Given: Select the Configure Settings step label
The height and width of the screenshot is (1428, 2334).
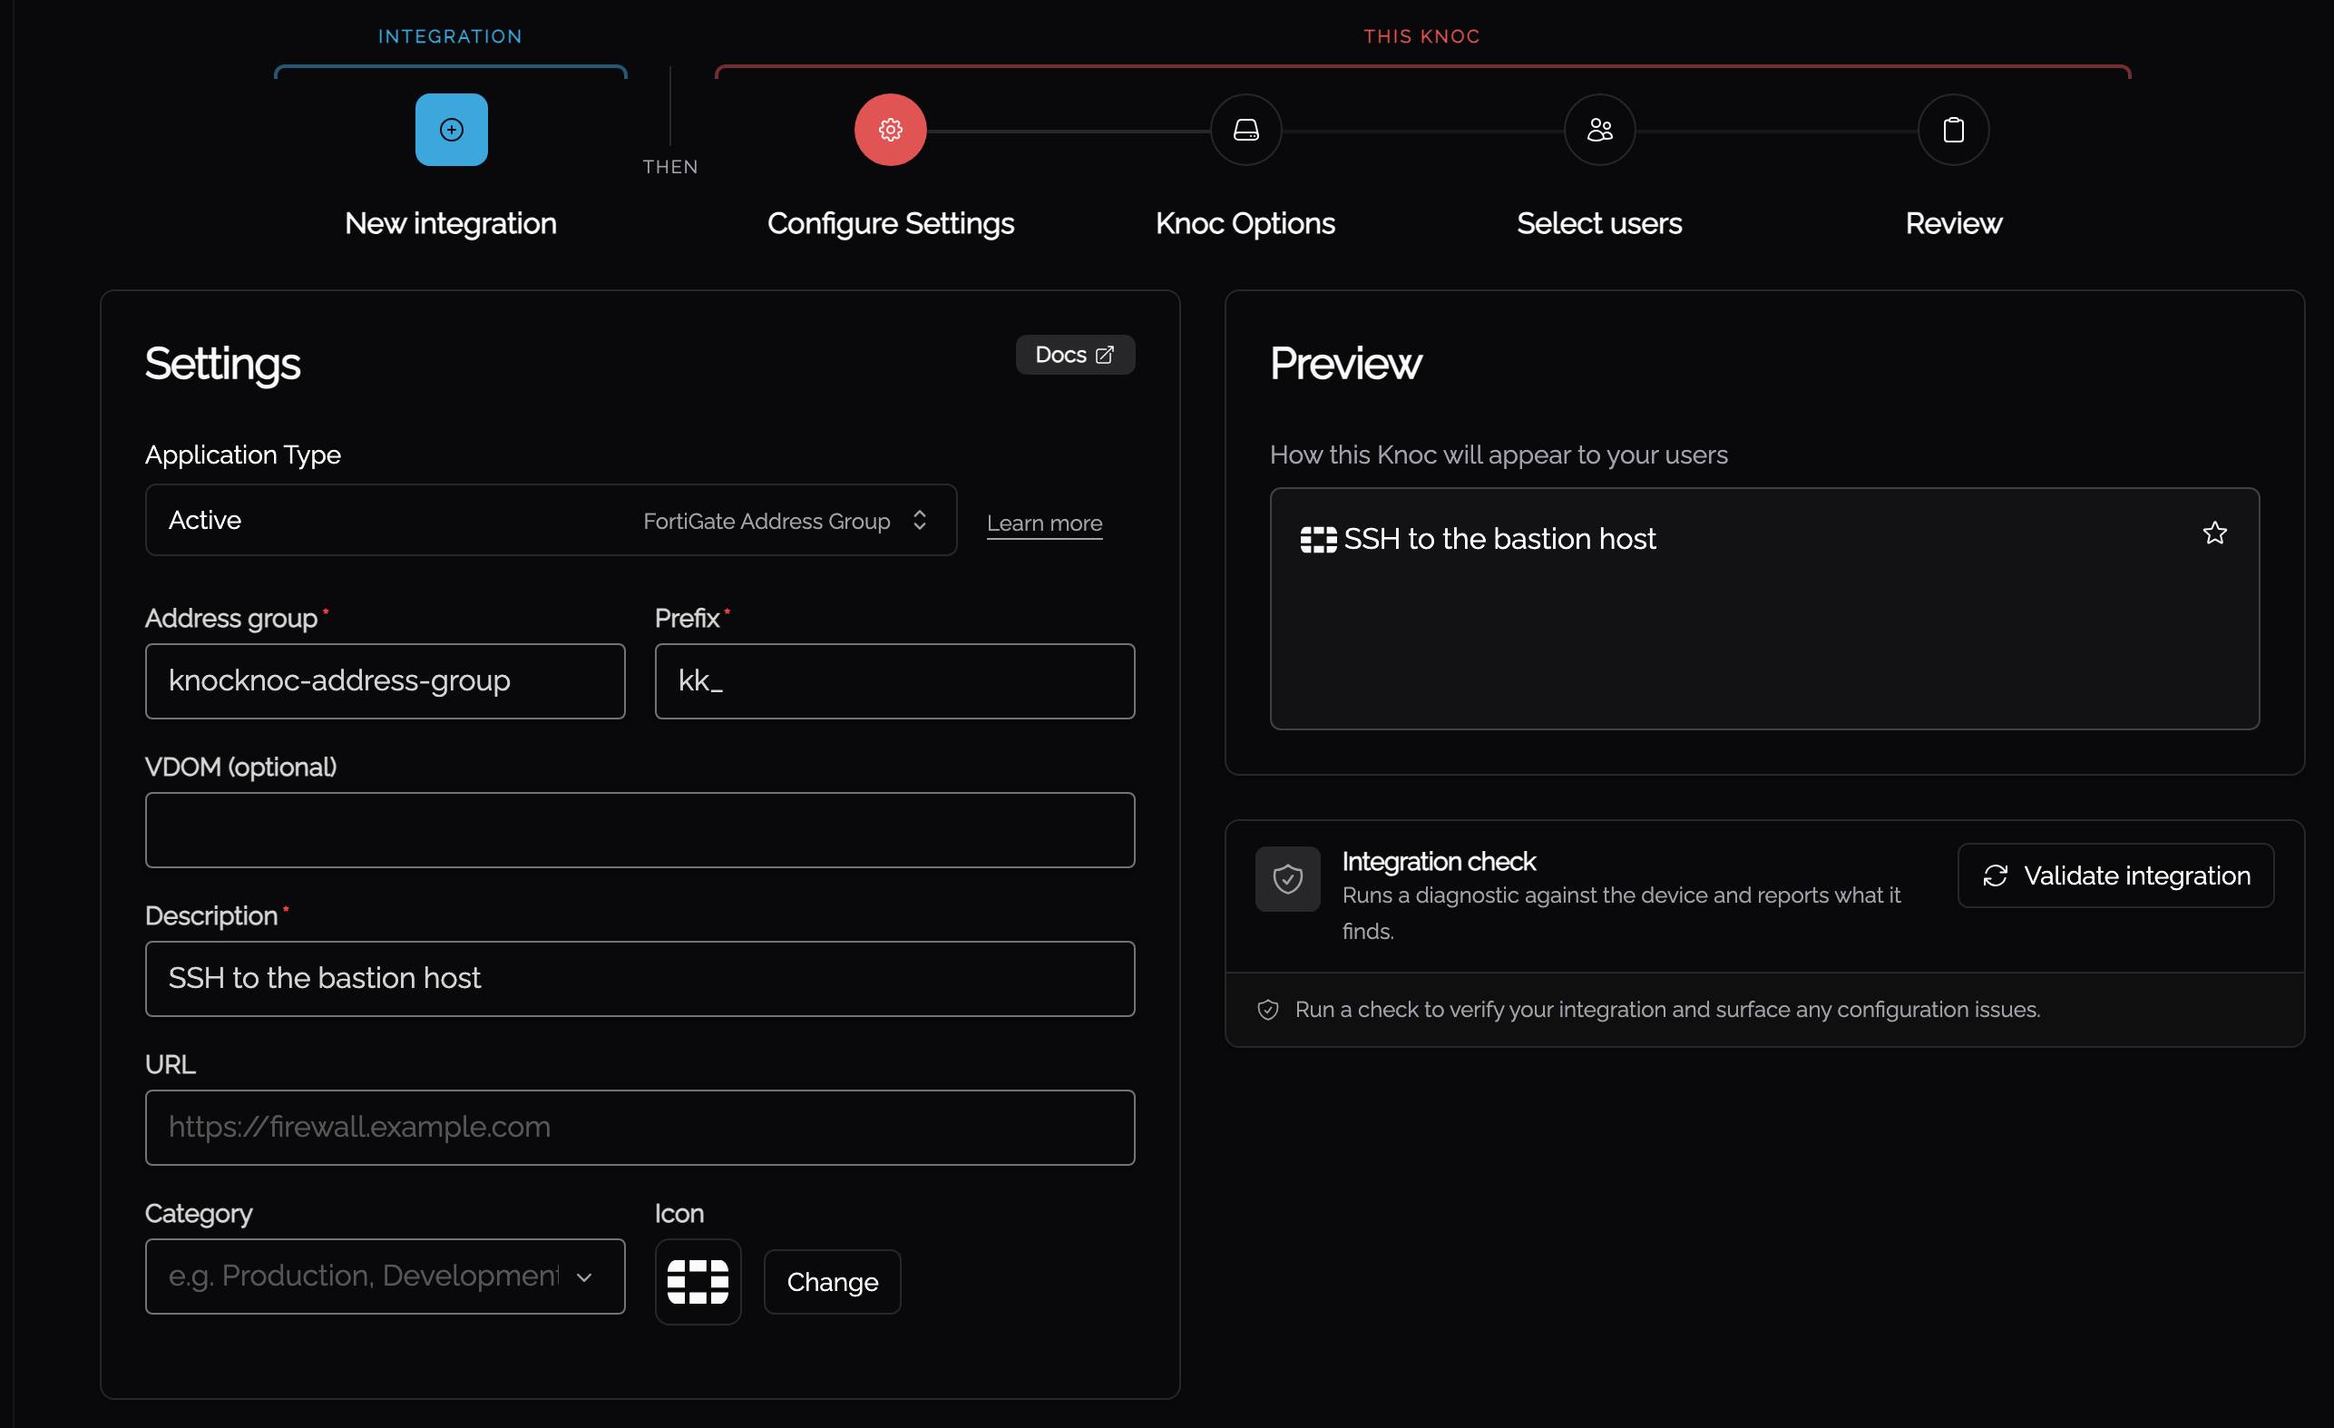Looking at the screenshot, I should point(890,223).
